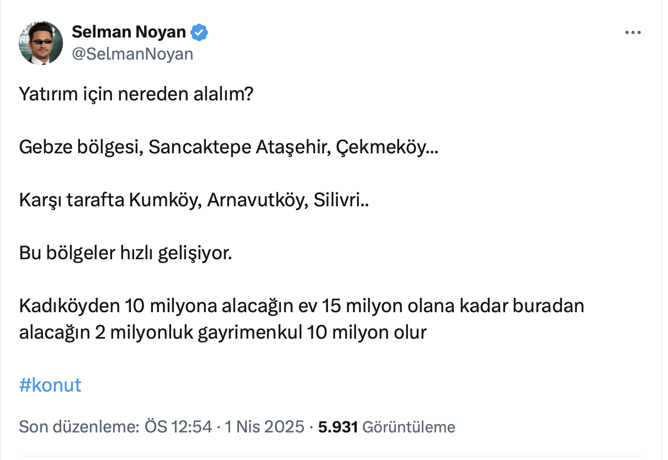Click the line ending 10 milyon olur
The height and width of the screenshot is (460, 668).
coord(223,333)
